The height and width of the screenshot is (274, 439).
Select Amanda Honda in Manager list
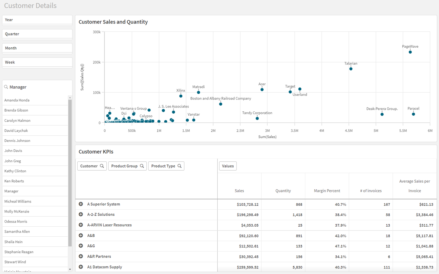17,100
